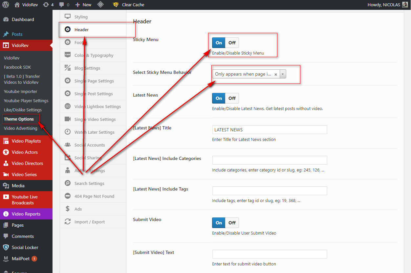Click the Import / Export refresh icon
The width and height of the screenshot is (411, 273).
tap(68, 222)
